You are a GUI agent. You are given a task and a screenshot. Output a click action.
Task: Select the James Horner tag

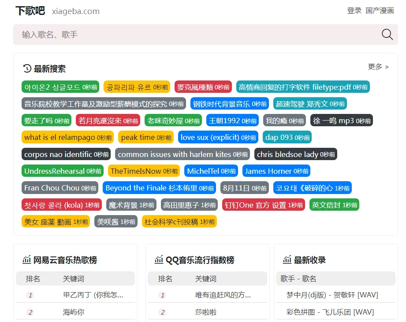[276, 171]
